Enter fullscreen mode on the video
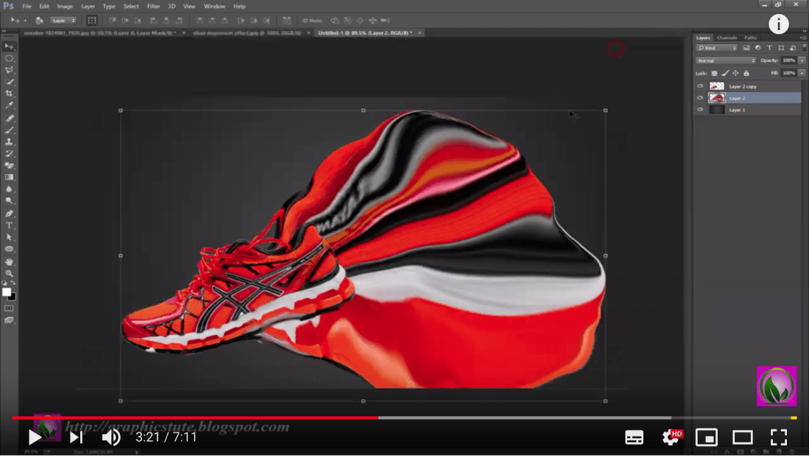 (778, 437)
